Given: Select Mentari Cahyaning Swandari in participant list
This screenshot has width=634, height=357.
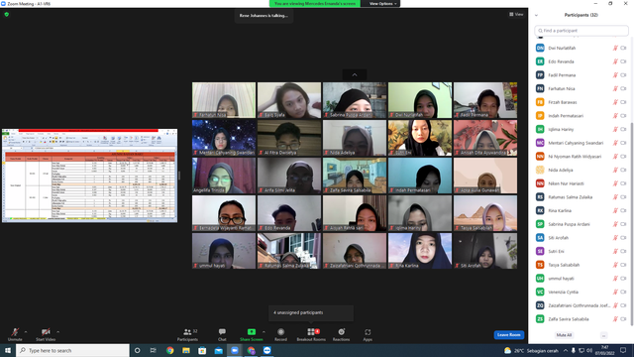Looking at the screenshot, I should tap(581, 143).
